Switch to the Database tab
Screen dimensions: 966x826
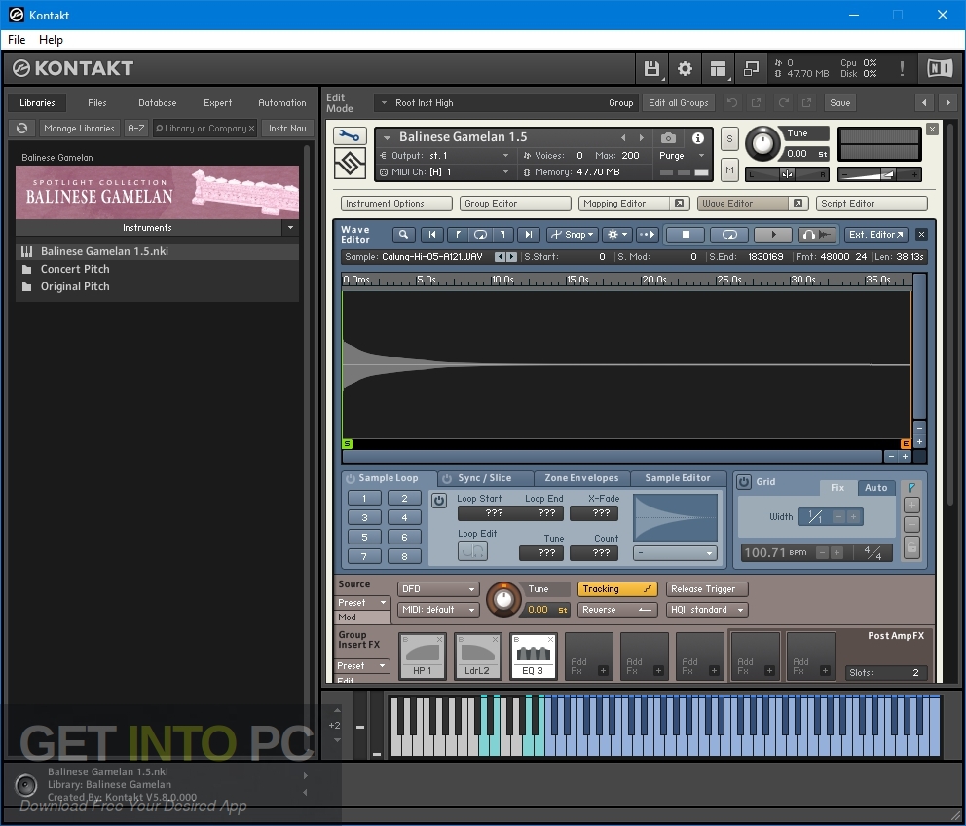[x=157, y=103]
